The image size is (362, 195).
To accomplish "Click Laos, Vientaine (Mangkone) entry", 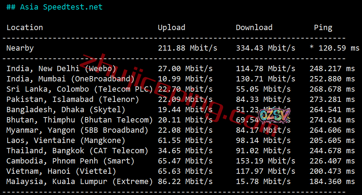I will (x=66, y=140).
